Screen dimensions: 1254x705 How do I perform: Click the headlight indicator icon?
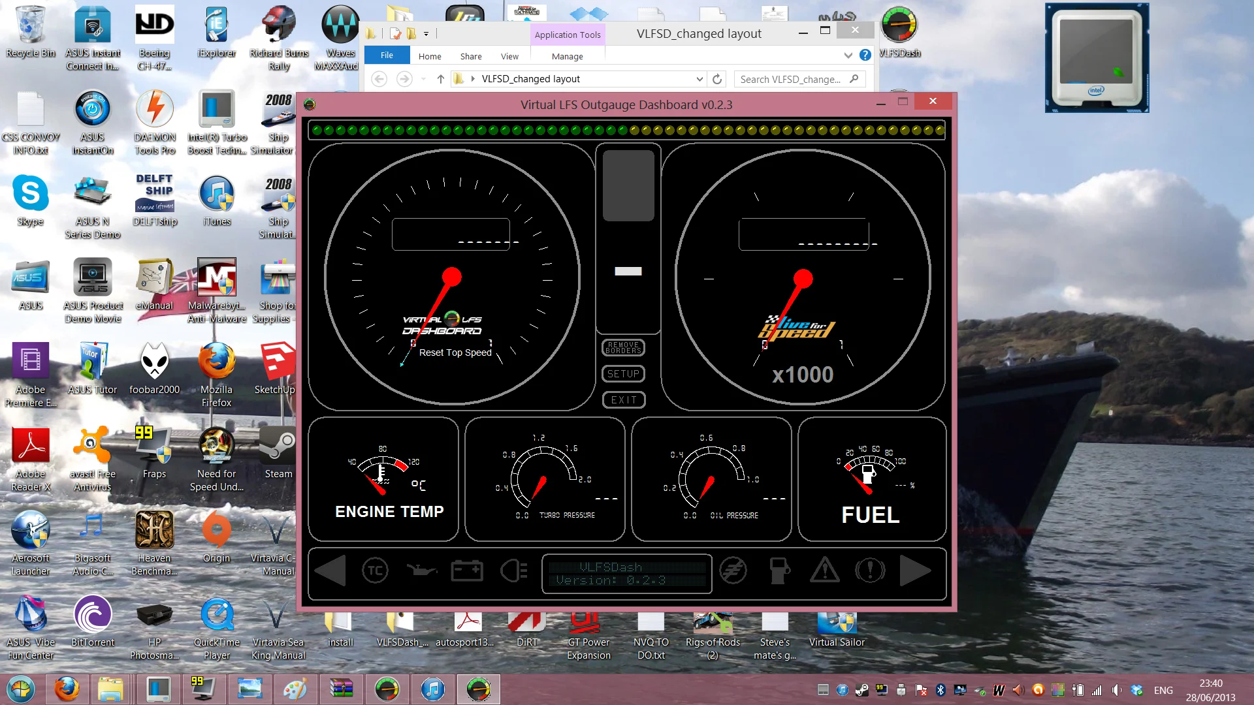[x=514, y=571]
